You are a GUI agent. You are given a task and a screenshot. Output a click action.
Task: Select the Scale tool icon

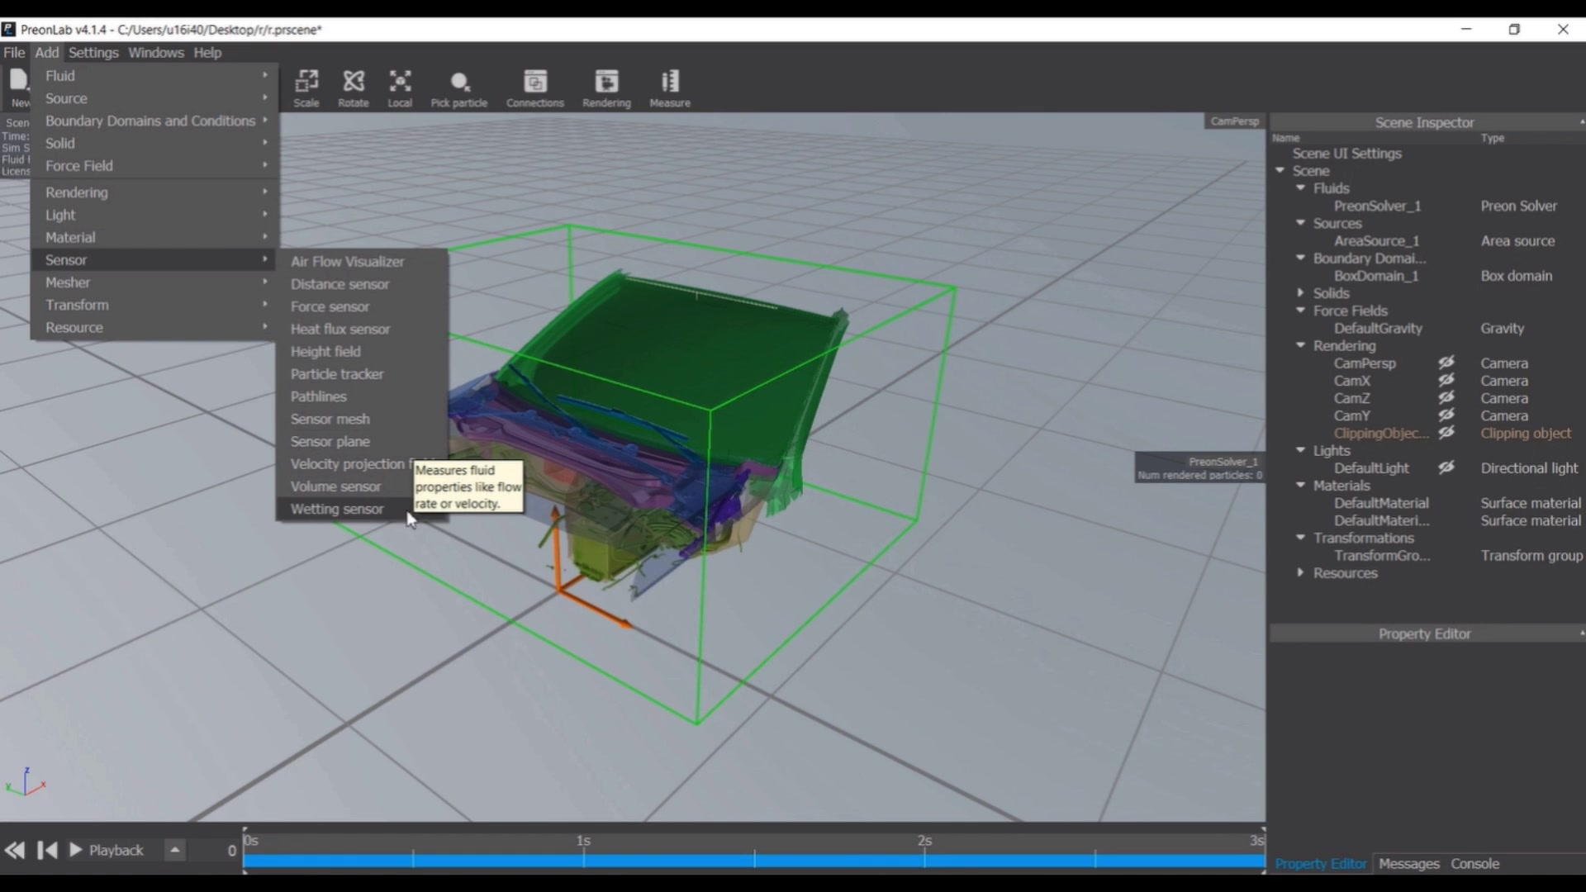306,83
